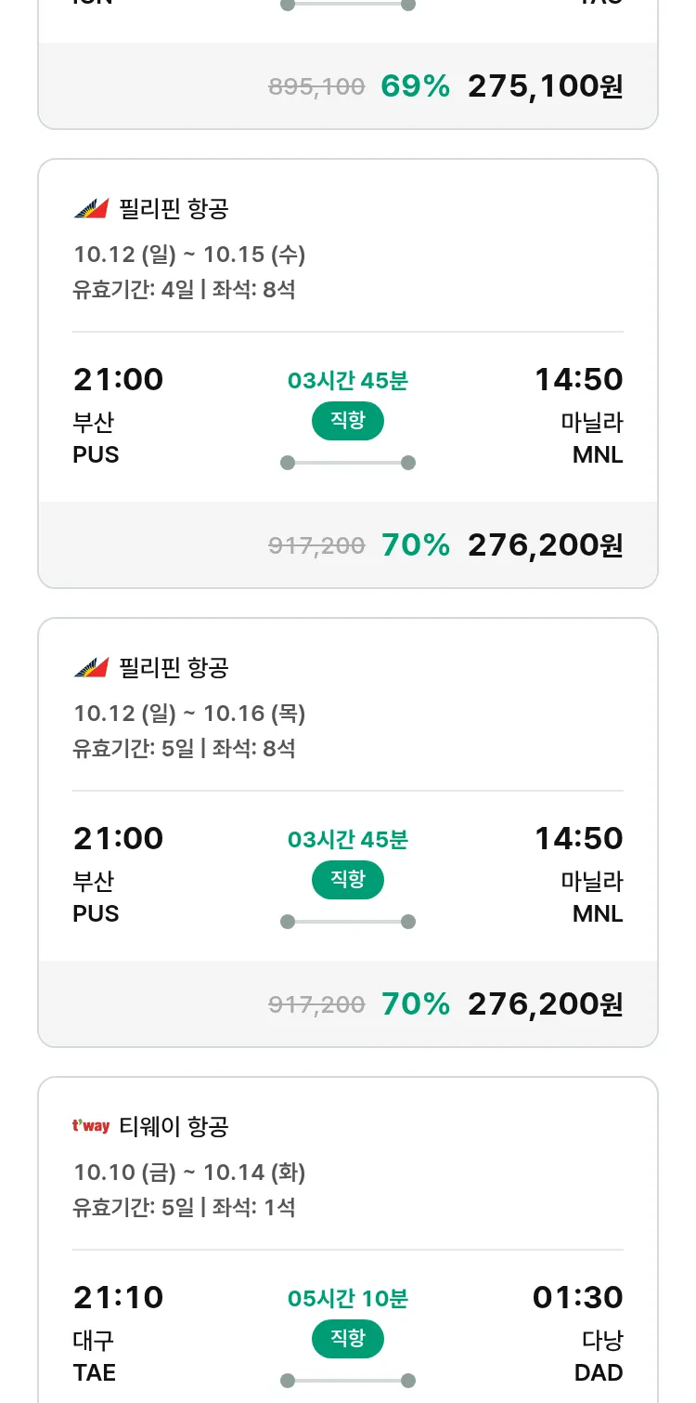Image resolution: width=696 pixels, height=1403 pixels.
Task: Tap the 01:30 arrival time at 다낭
Action: coord(577,1297)
